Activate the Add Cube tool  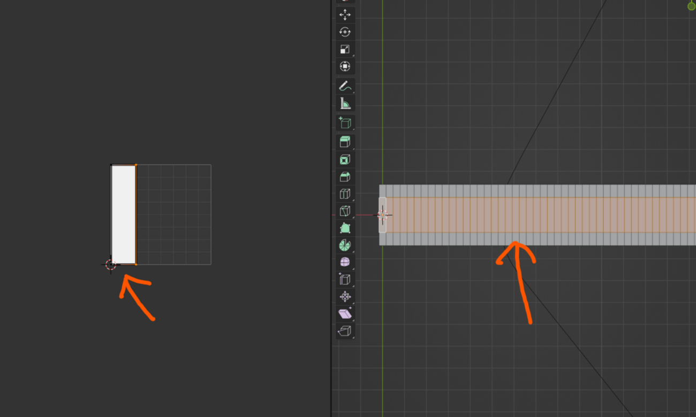click(345, 123)
